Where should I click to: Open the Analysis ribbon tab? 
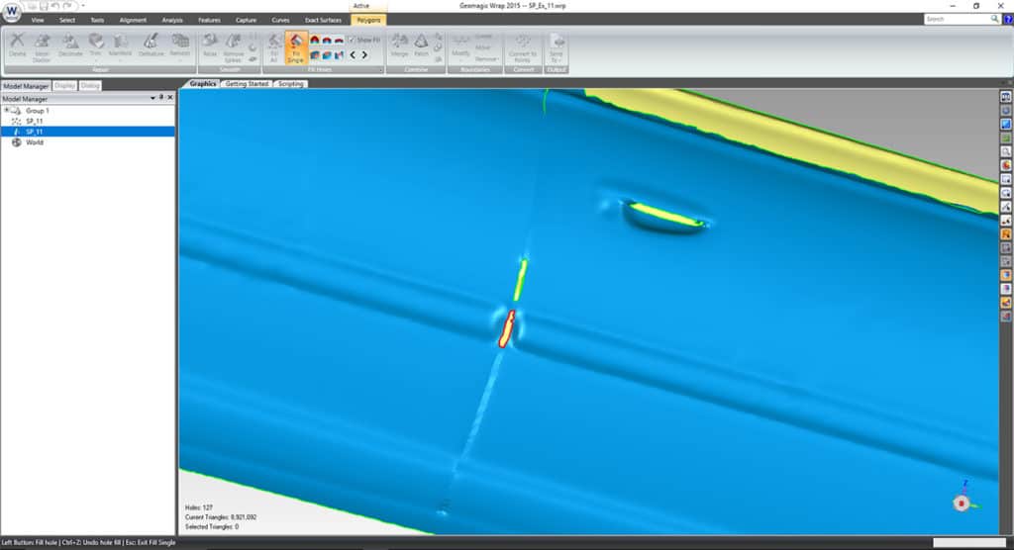point(172,20)
